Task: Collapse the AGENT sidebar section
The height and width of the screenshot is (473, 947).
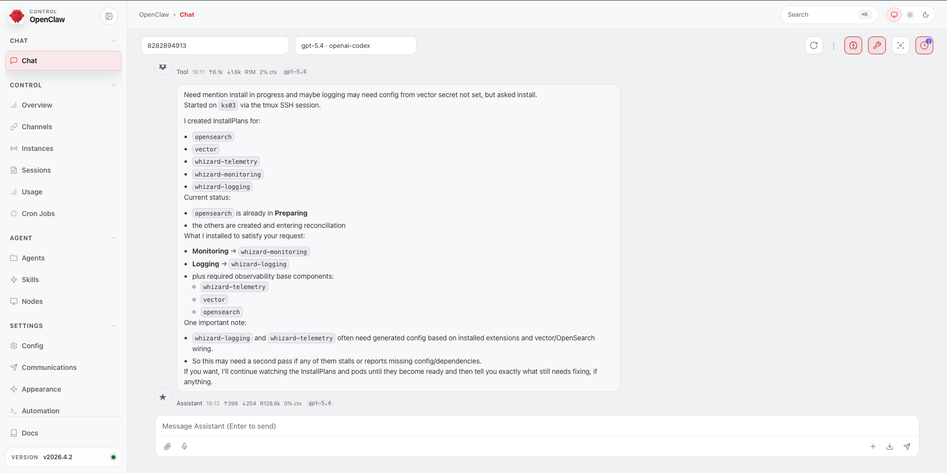Action: tap(114, 238)
